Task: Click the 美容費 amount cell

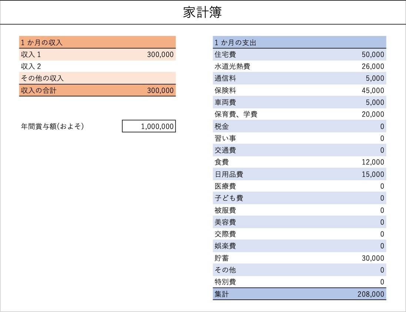Action: point(382,222)
